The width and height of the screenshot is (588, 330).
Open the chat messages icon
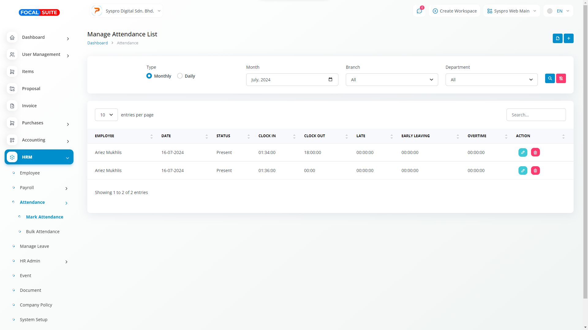[x=419, y=11]
